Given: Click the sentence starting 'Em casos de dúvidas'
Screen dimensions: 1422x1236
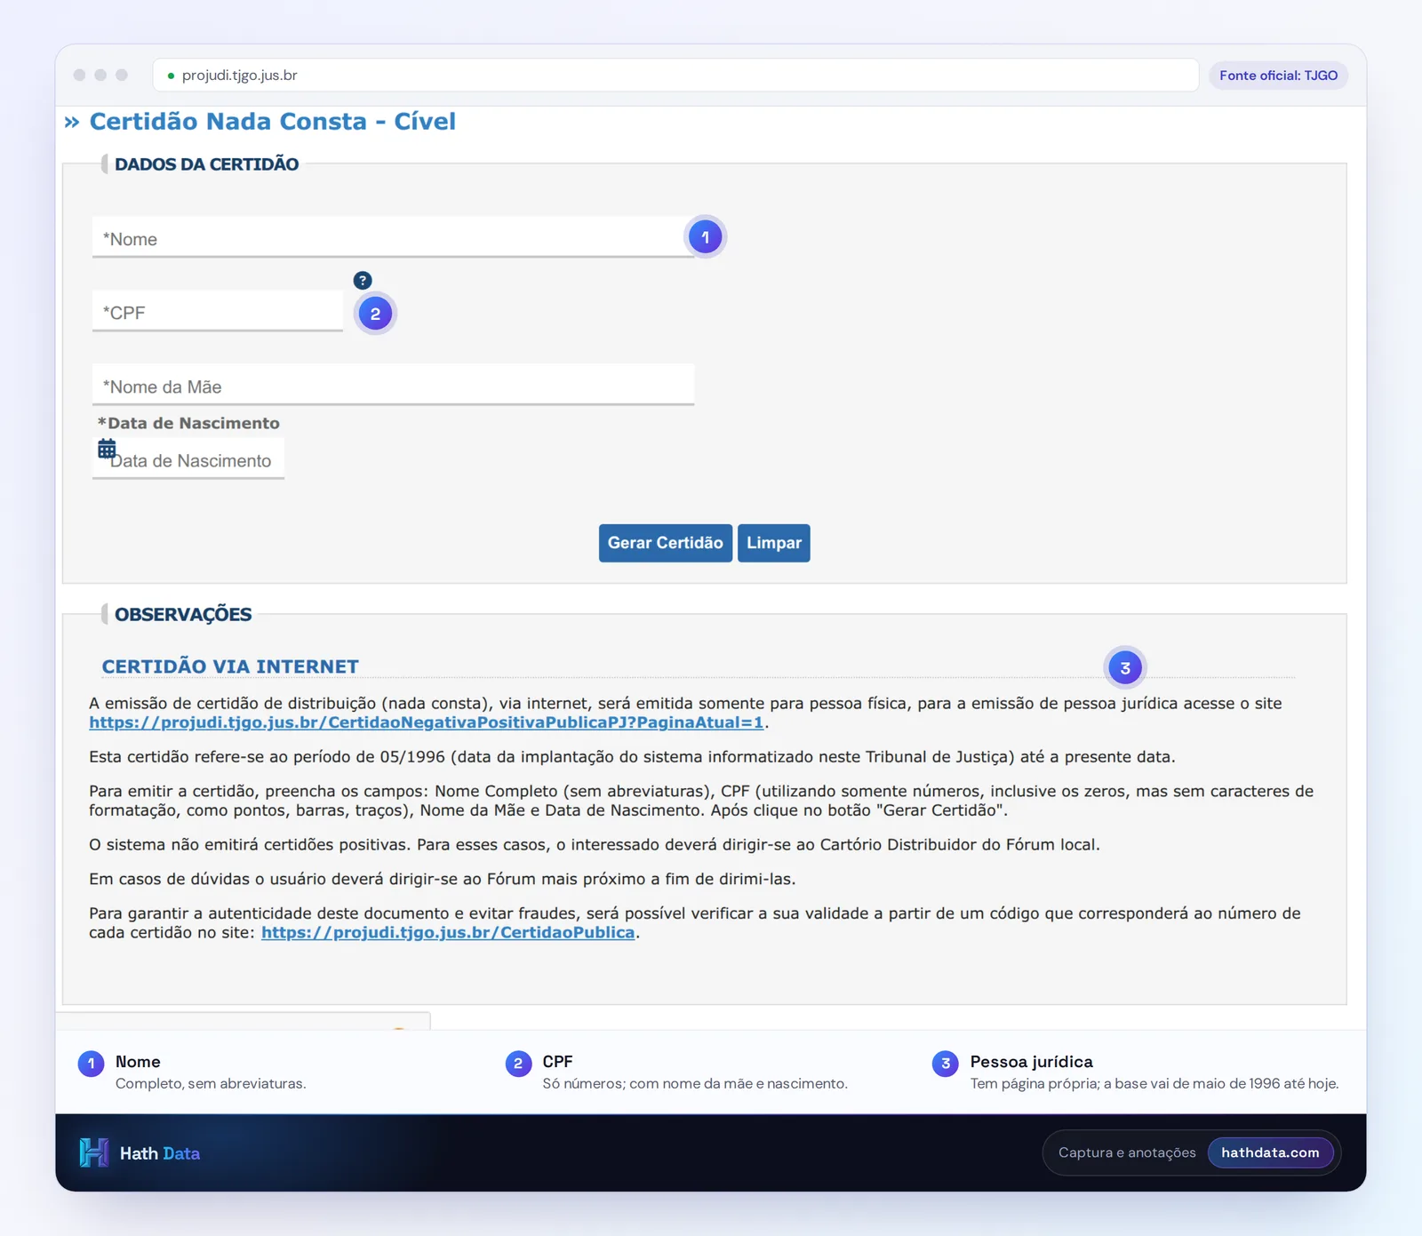Looking at the screenshot, I should (443, 879).
